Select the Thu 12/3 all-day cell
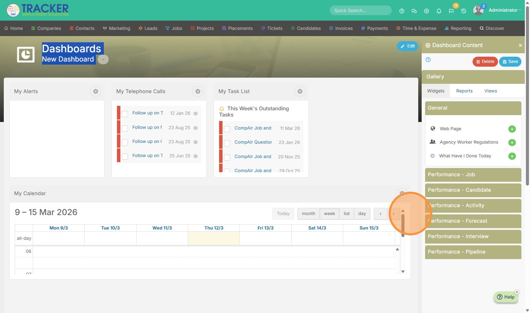Image resolution: width=530 pixels, height=313 pixels. 214,238
